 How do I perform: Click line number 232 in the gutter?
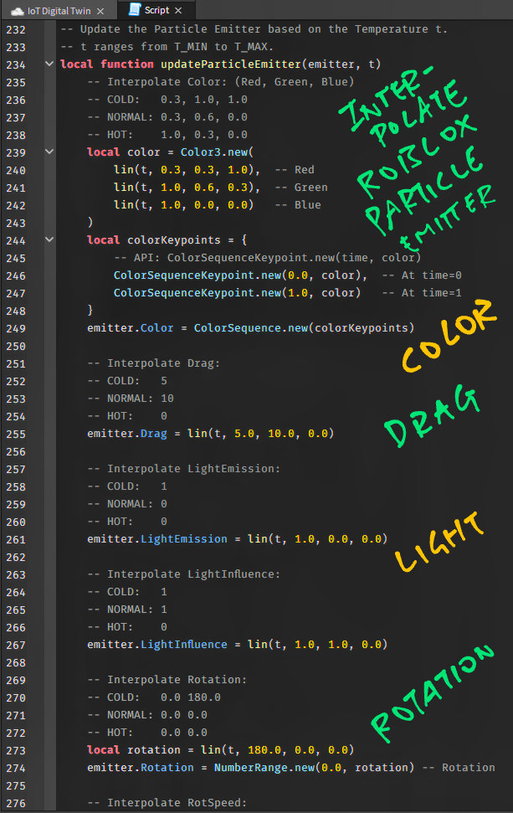click(16, 29)
